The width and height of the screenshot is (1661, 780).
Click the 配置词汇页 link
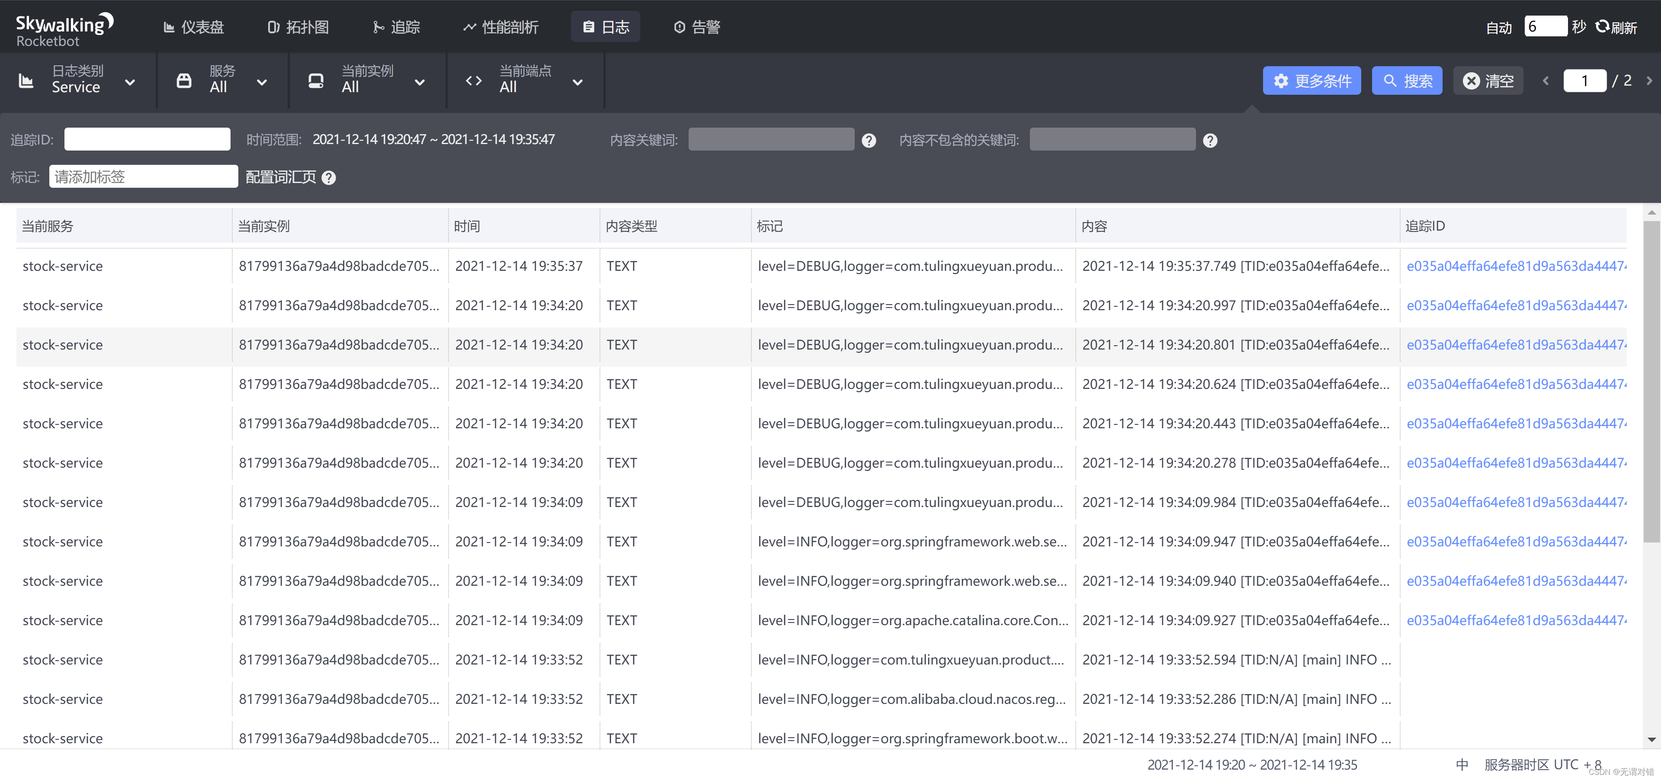pyautogui.click(x=280, y=177)
